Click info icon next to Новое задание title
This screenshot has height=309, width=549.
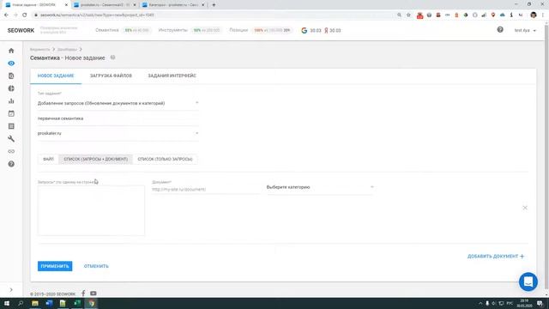112,58
